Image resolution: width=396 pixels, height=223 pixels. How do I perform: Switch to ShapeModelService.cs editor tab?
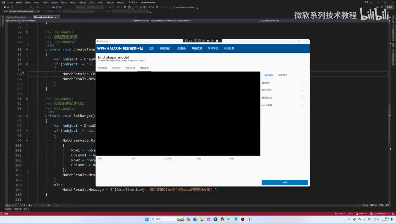click(16, 17)
